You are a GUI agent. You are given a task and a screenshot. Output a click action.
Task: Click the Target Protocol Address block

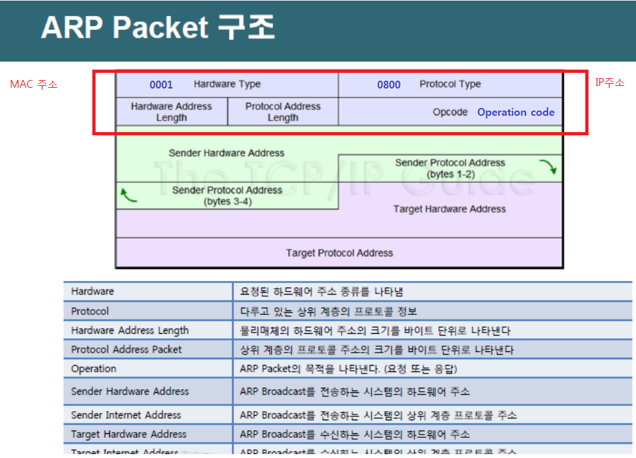click(x=339, y=254)
